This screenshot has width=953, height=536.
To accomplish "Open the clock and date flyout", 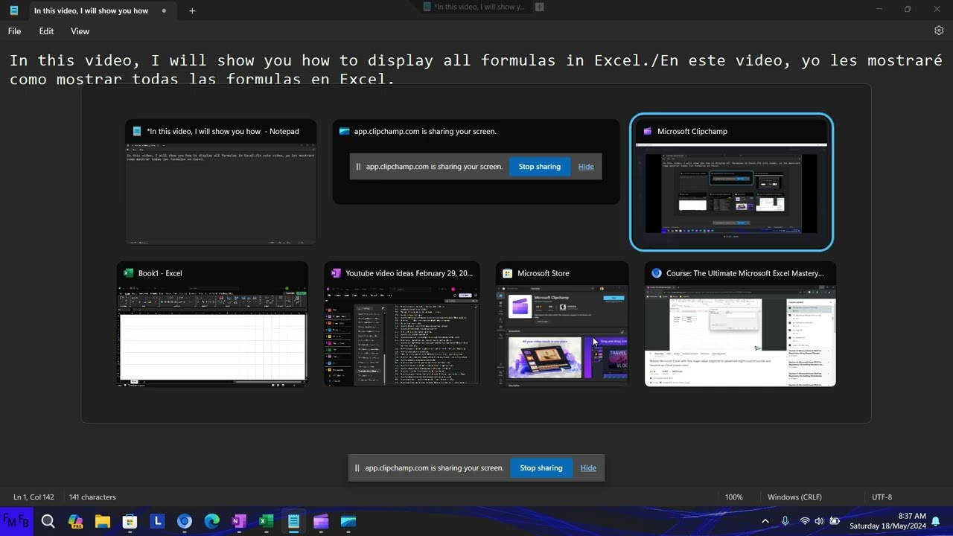I will click(x=887, y=521).
